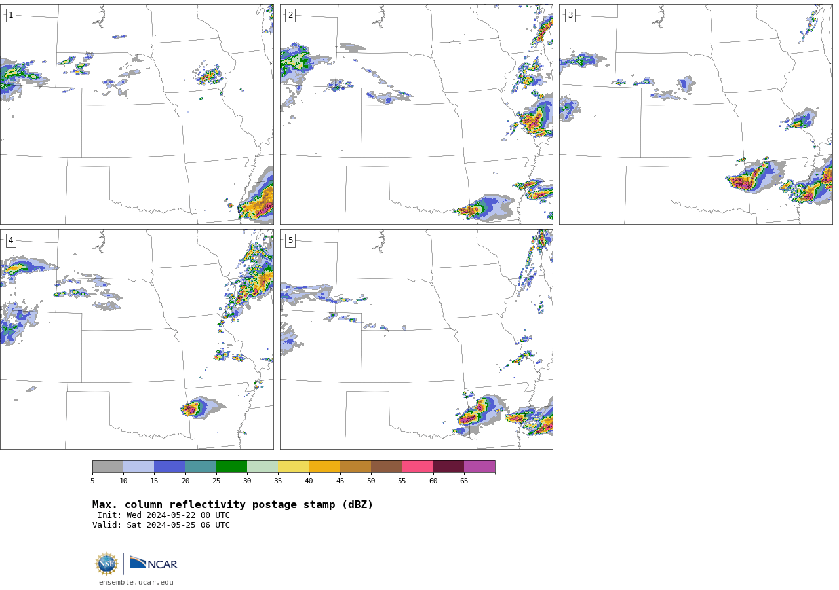Open ensemble member 5 postage stamp map
Viewport: 839px width, 590px height.
[416, 339]
